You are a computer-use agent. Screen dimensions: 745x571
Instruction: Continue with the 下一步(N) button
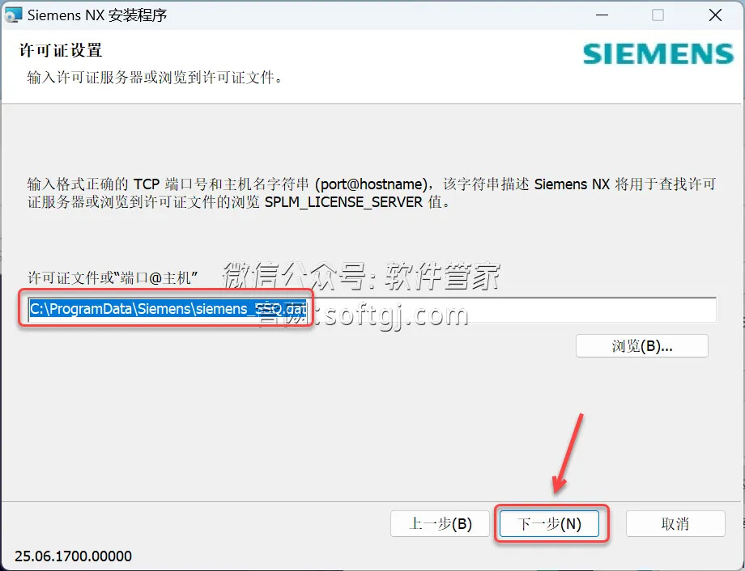click(549, 524)
